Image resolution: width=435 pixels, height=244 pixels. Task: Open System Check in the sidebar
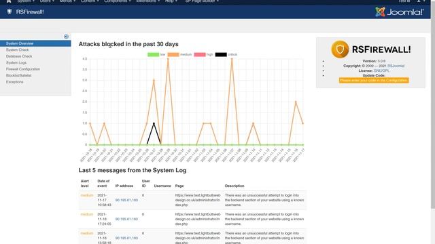point(17,49)
